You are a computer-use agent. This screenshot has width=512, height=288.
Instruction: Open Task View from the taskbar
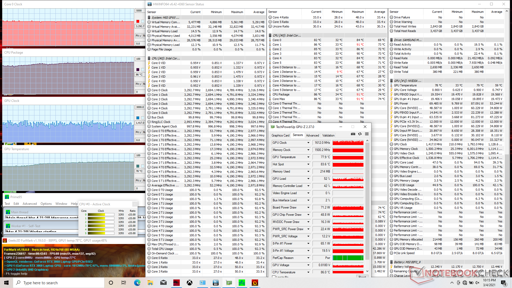click(124, 283)
